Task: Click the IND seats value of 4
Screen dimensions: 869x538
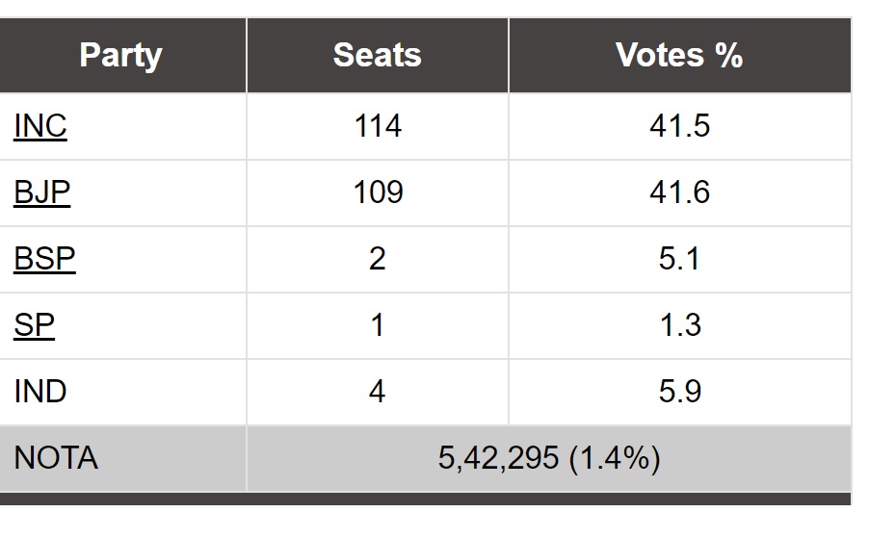Action: click(x=377, y=392)
